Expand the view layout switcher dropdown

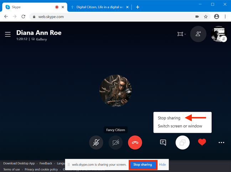[x=181, y=34]
